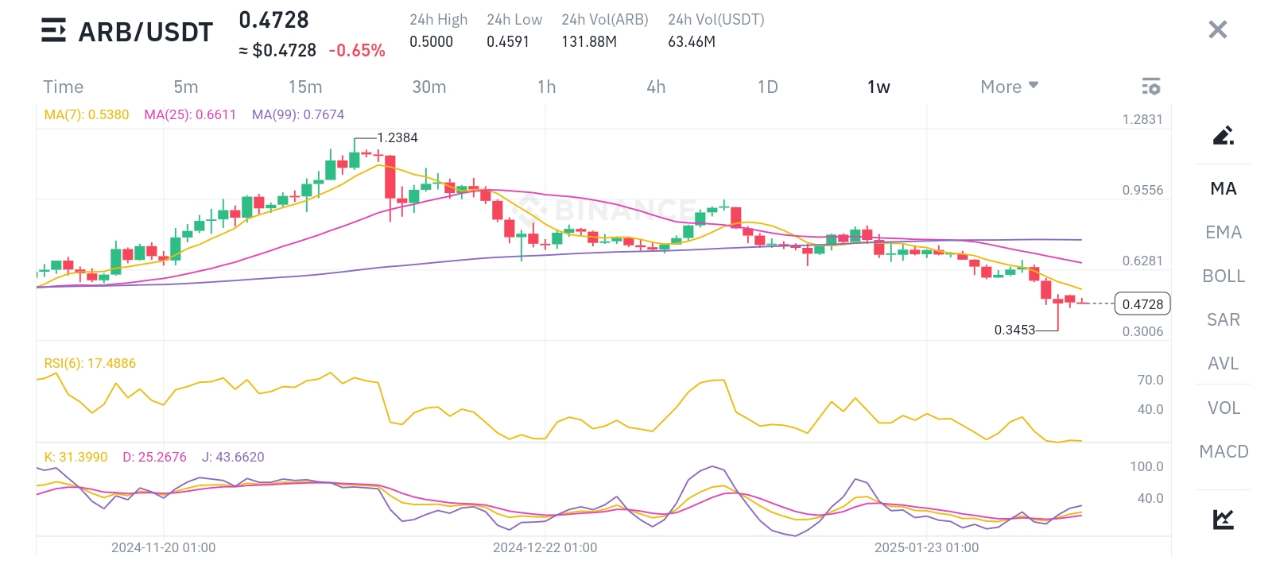
Task: Toggle the MA indicator
Action: (1224, 188)
